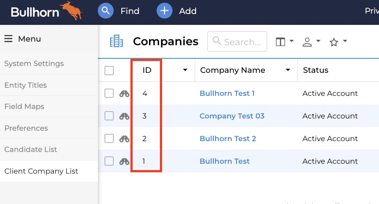Click the Company Name column header
379x204 pixels.
click(x=233, y=70)
